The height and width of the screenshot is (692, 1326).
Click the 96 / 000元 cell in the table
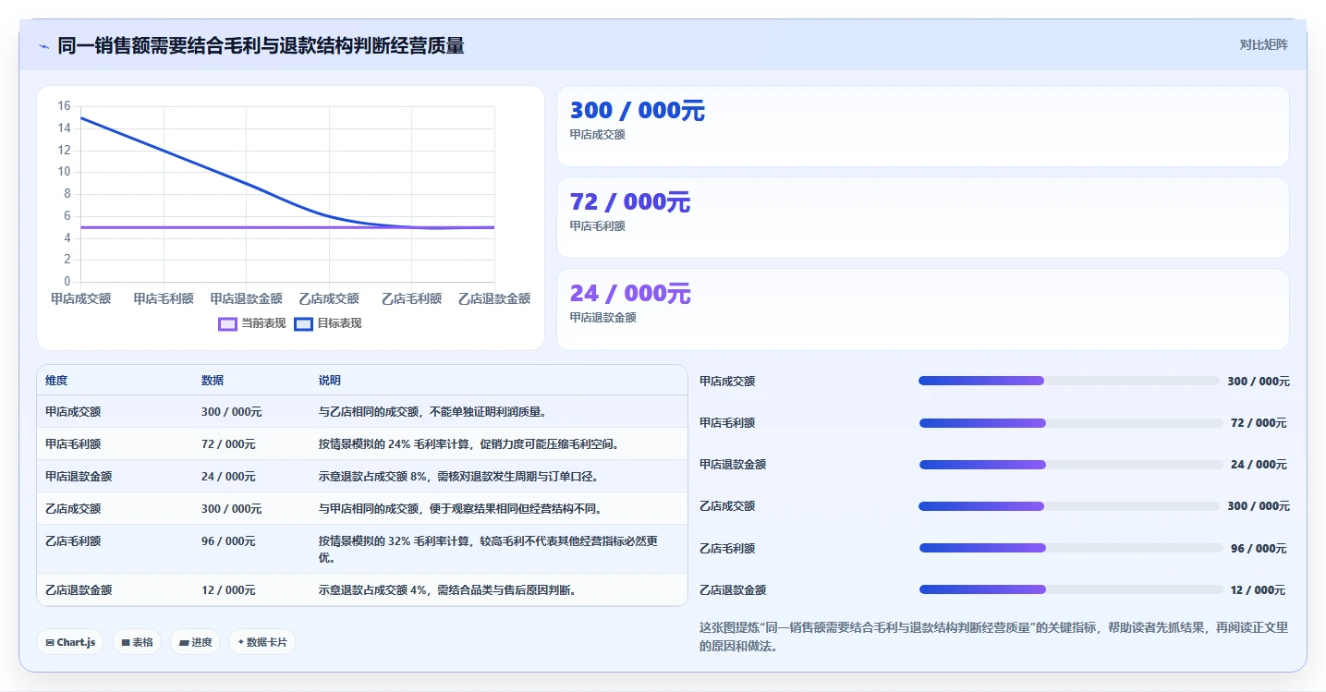pyautogui.click(x=228, y=541)
